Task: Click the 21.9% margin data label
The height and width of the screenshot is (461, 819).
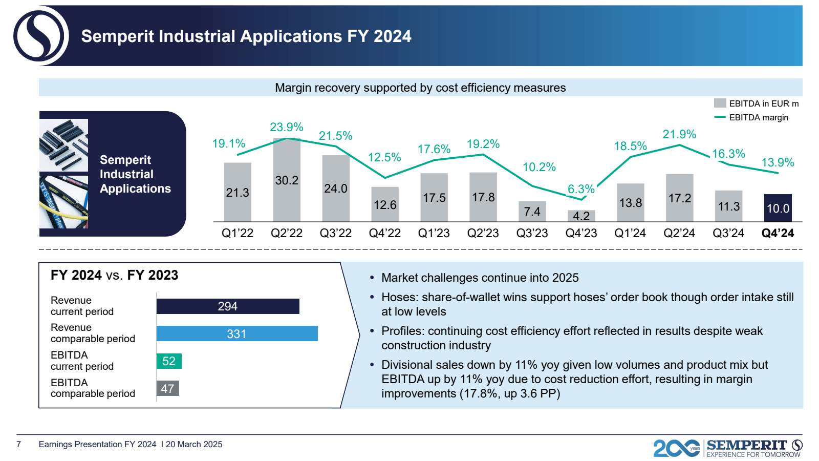Action: point(679,134)
